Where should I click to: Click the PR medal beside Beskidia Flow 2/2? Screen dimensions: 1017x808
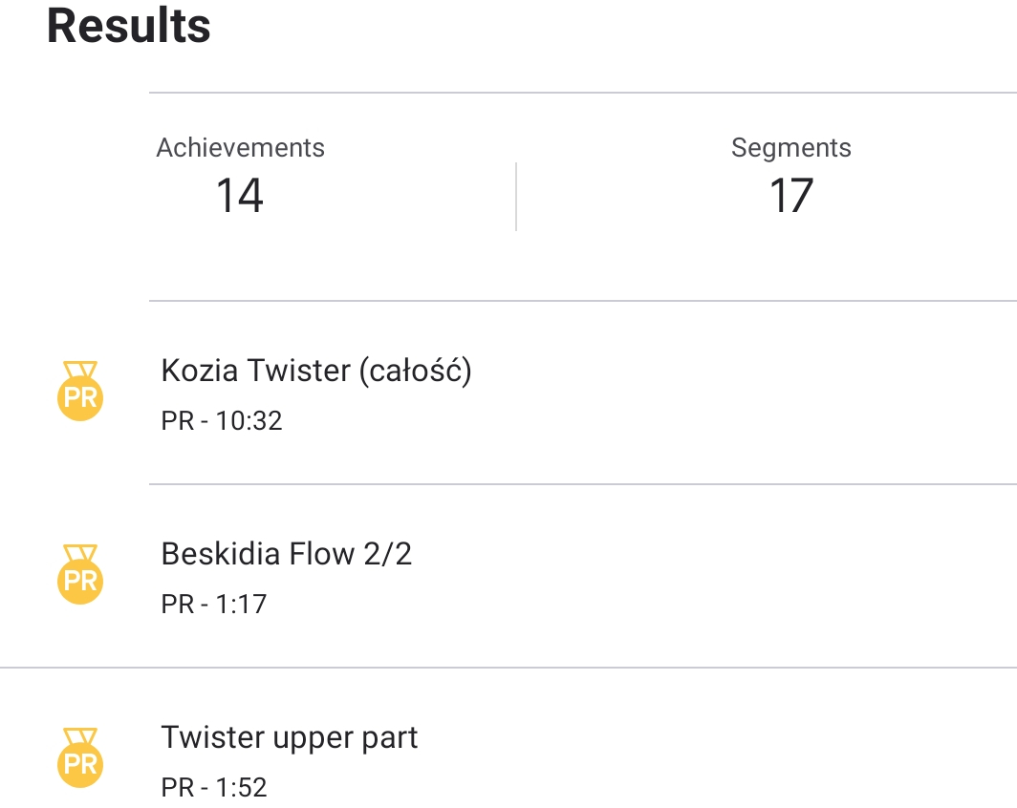click(80, 580)
